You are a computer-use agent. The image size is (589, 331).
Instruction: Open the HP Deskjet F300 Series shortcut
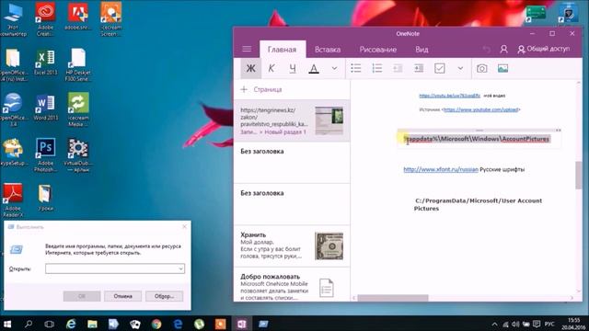[x=78, y=65]
